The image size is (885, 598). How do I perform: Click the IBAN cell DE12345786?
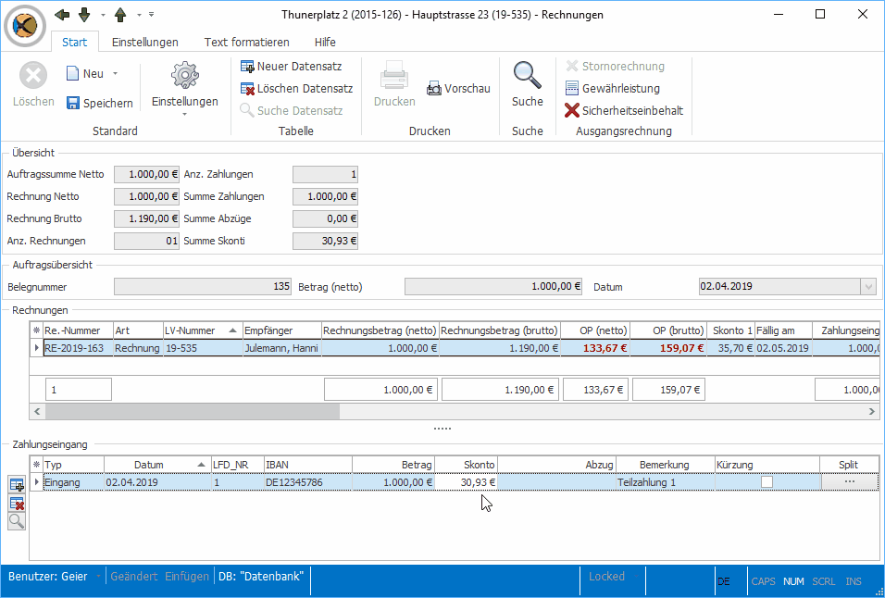pos(308,482)
